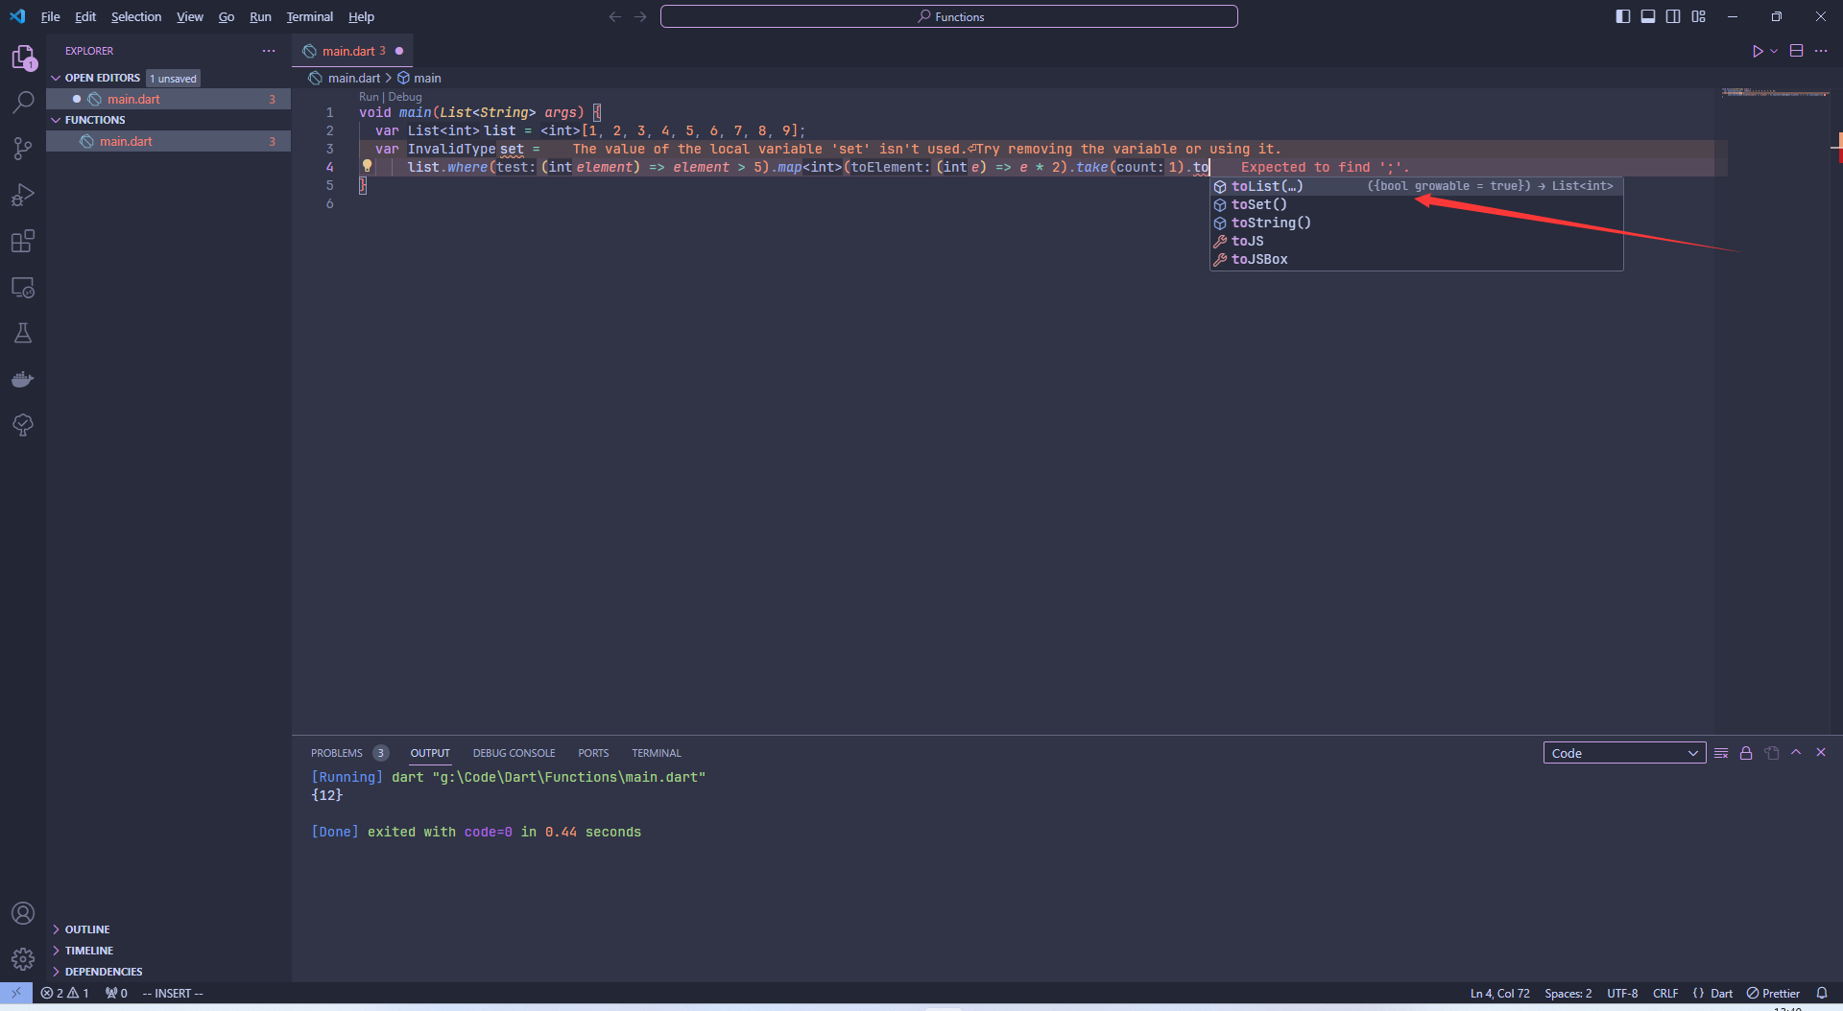
Task: Open the Docker view
Action: 23,379
